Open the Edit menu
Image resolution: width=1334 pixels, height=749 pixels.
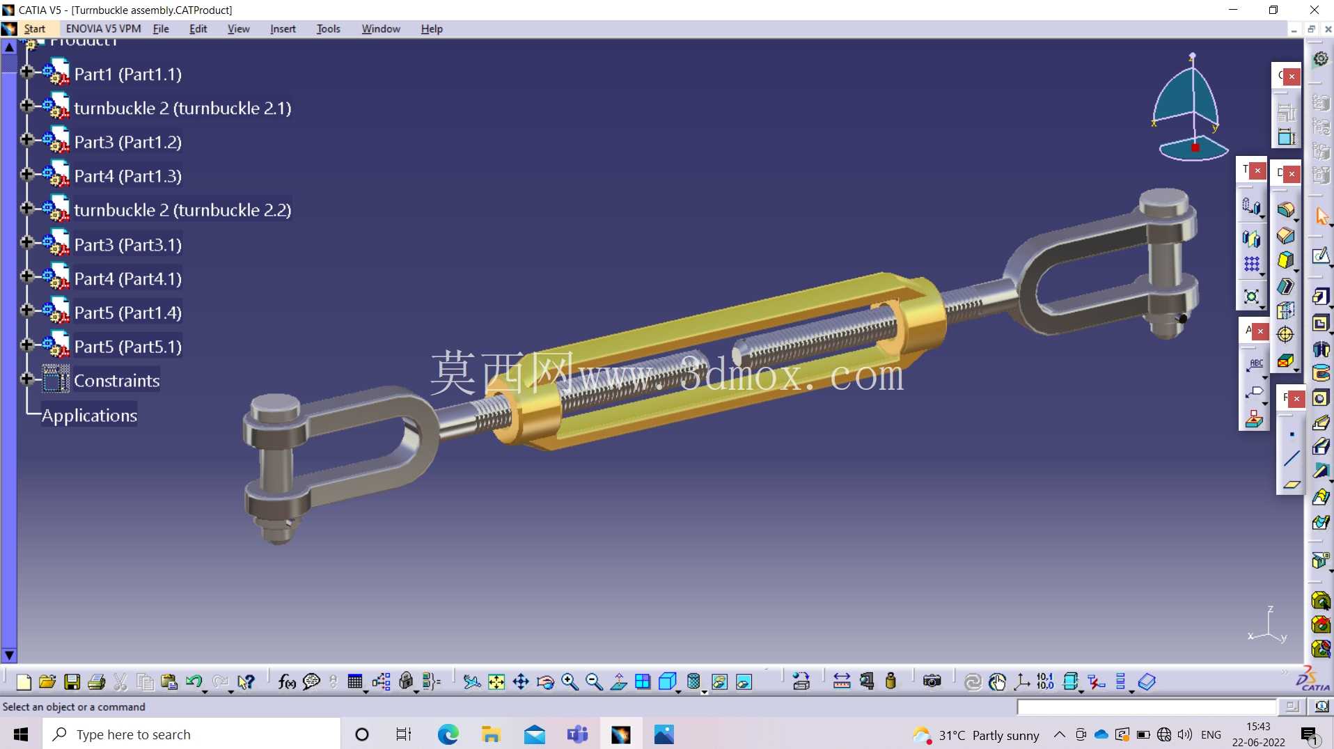(198, 29)
